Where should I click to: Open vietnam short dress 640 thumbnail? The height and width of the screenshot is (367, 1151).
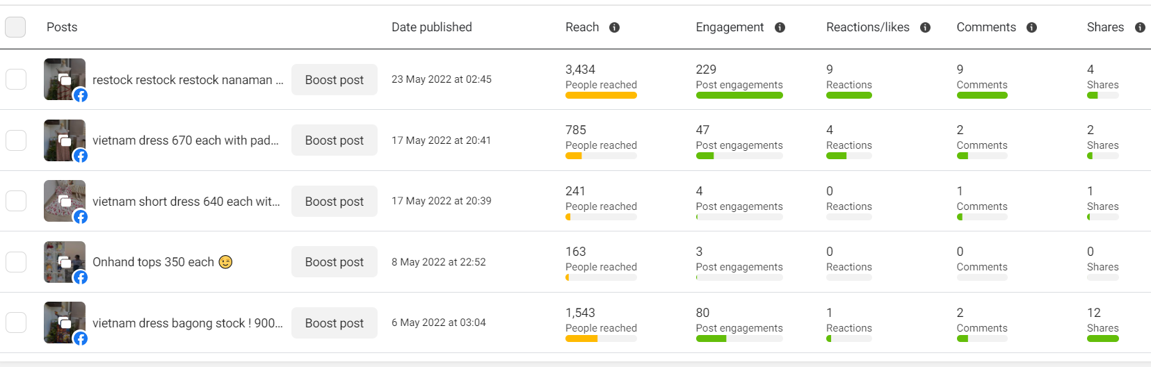(x=64, y=201)
